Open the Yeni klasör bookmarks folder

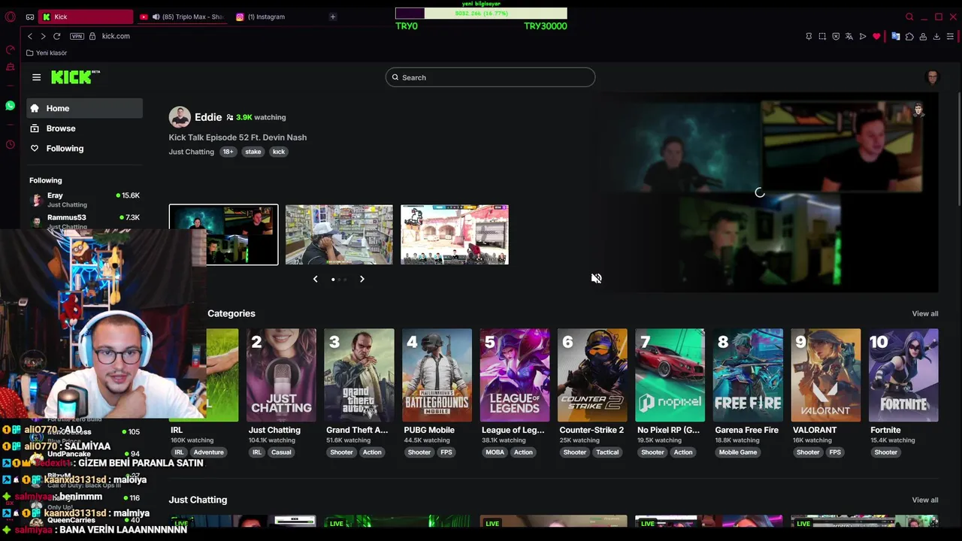[x=47, y=53]
